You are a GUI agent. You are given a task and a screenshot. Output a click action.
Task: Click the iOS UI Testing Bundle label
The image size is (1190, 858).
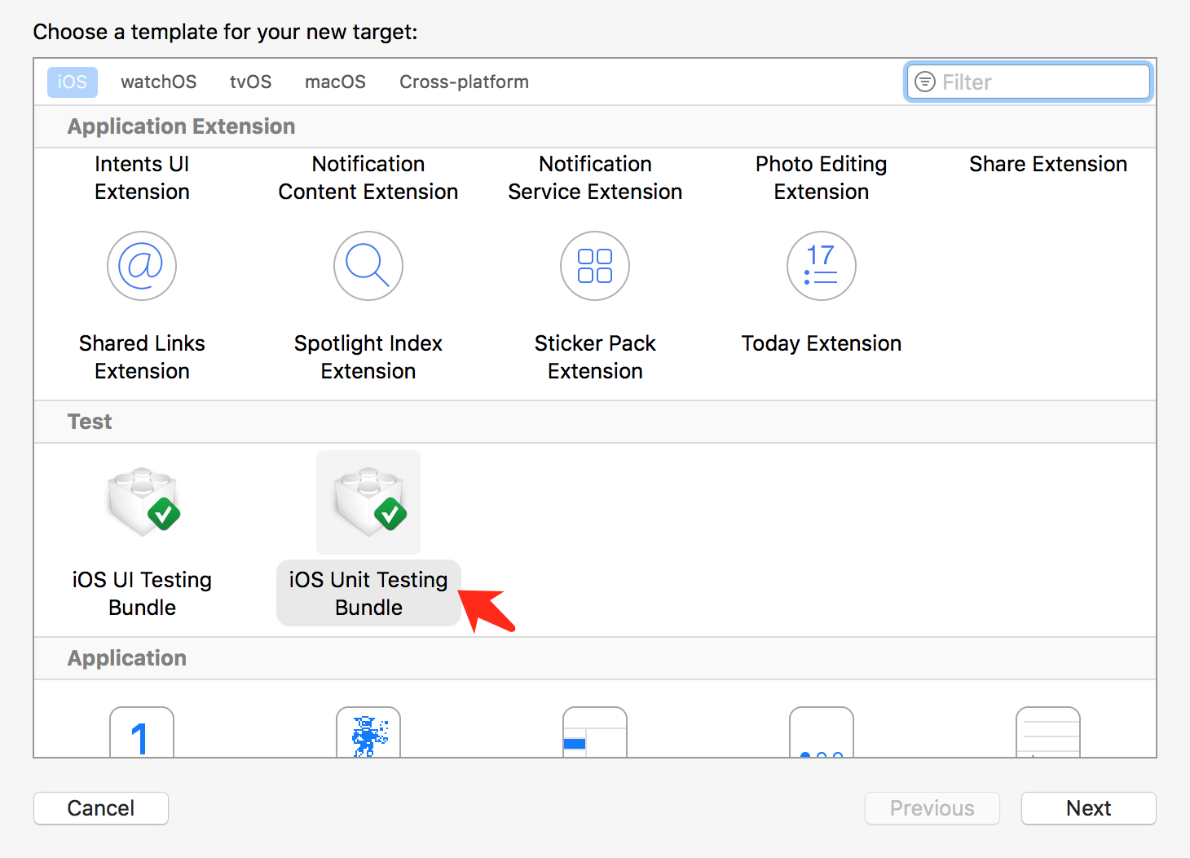(x=142, y=594)
